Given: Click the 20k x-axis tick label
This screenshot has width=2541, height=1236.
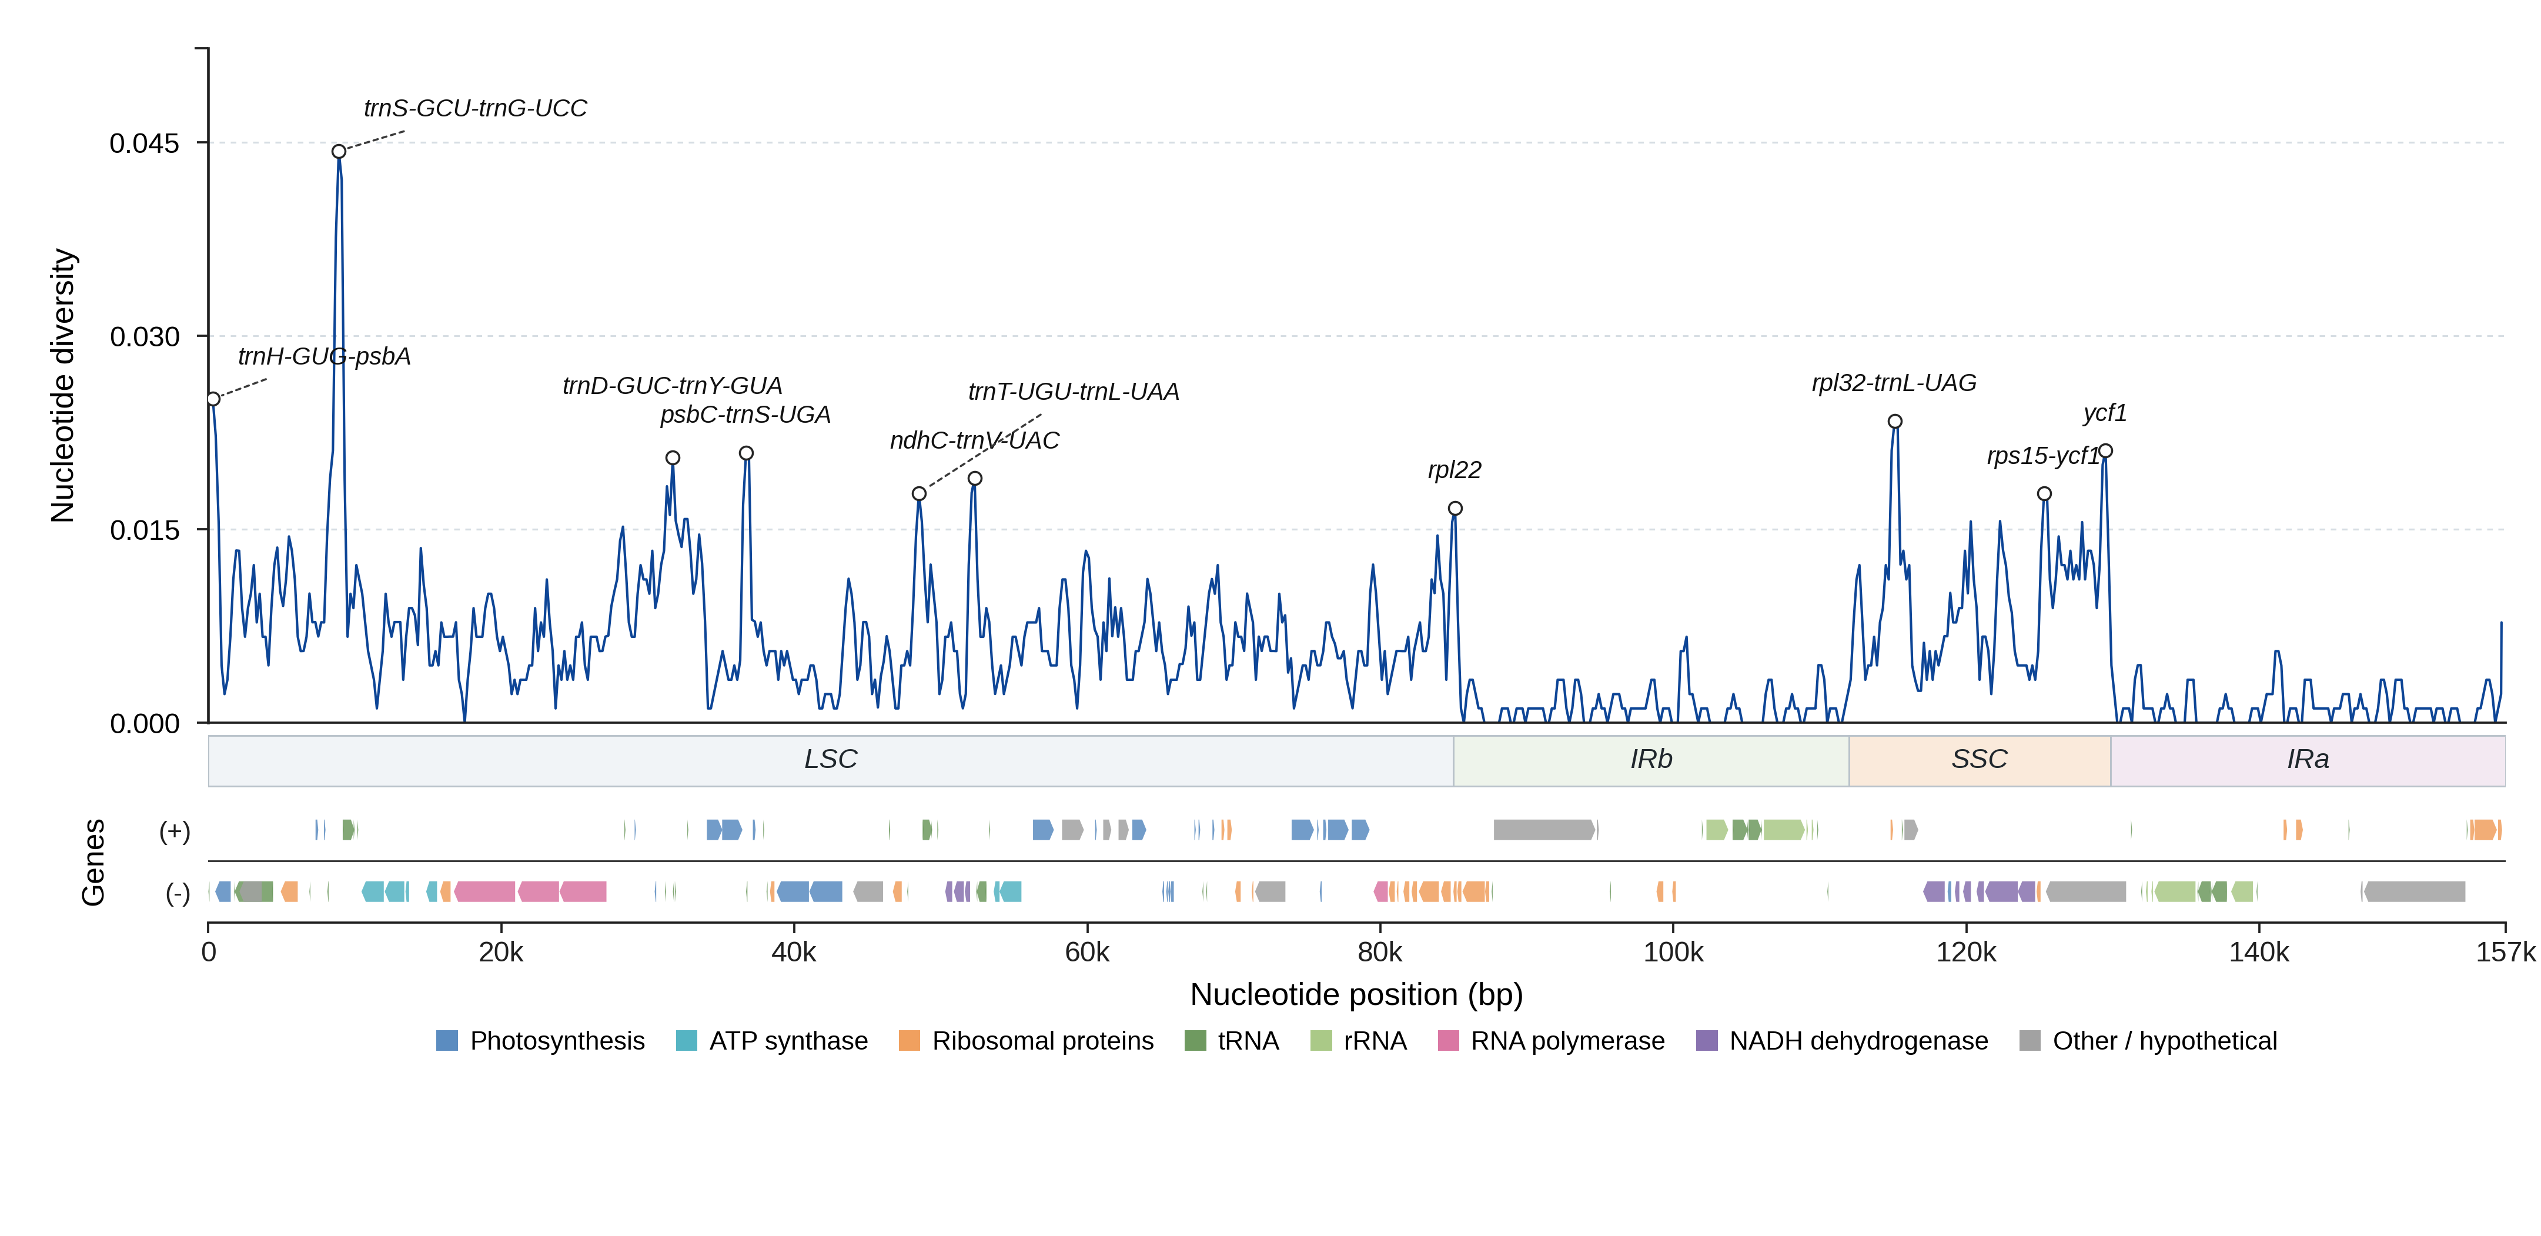Looking at the screenshot, I should tap(501, 953).
